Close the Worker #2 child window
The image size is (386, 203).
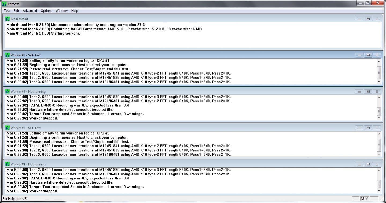tap(377, 92)
